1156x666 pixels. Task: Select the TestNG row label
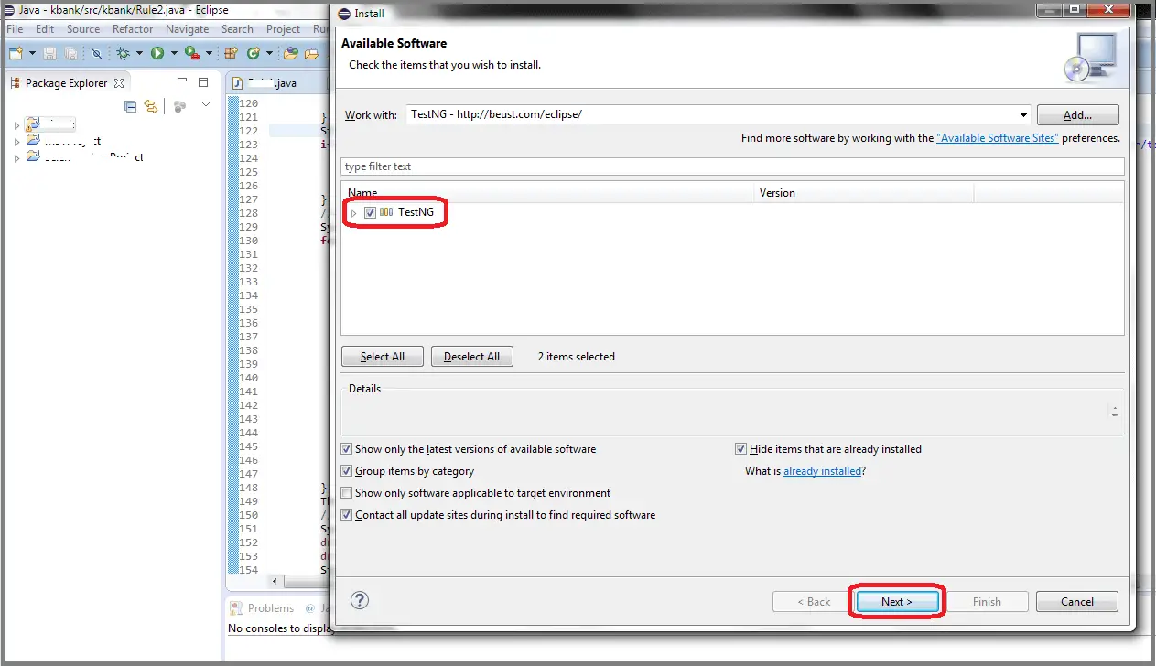[416, 212]
